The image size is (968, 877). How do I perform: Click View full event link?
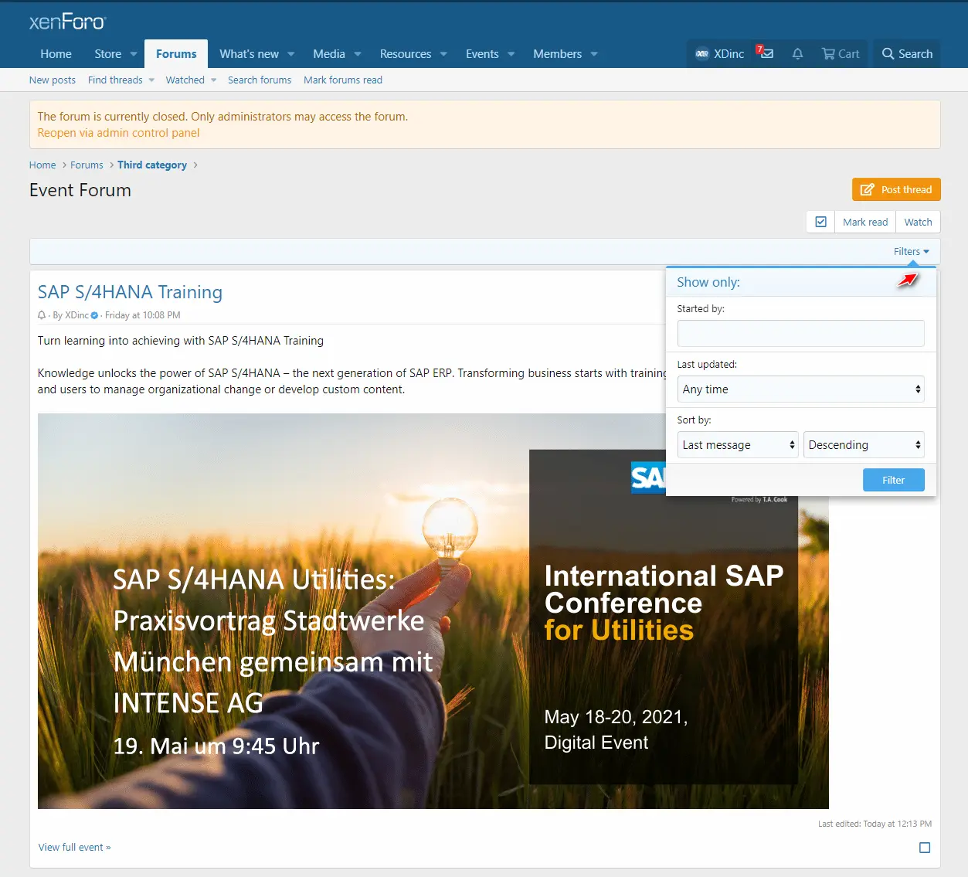tap(74, 848)
